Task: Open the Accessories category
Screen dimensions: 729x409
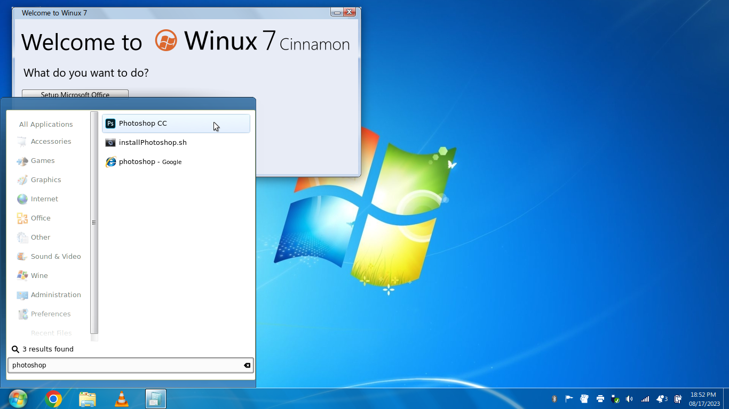Action: [51, 142]
